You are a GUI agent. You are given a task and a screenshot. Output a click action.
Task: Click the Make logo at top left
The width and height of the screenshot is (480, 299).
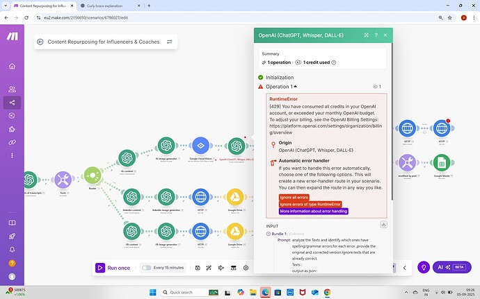tap(13, 36)
